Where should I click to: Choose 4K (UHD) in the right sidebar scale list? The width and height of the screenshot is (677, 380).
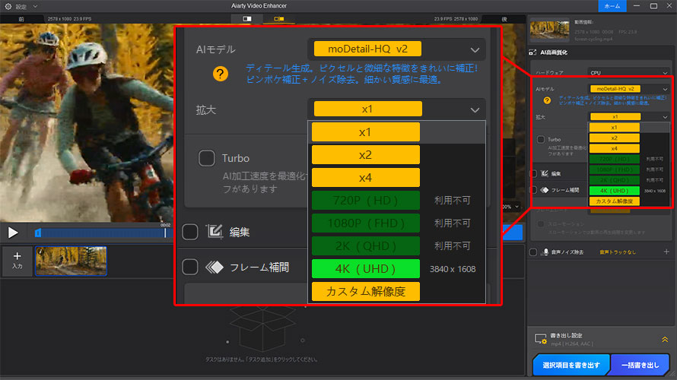pos(614,191)
